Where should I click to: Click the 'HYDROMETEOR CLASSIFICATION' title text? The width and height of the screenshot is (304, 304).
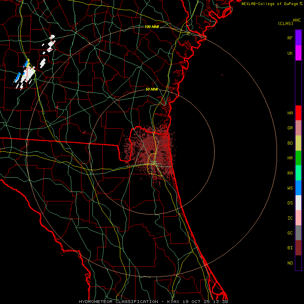[119, 302]
